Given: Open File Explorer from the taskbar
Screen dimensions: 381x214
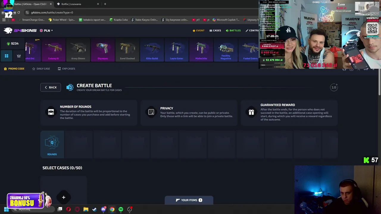Looking at the screenshot, I should pos(86,209).
